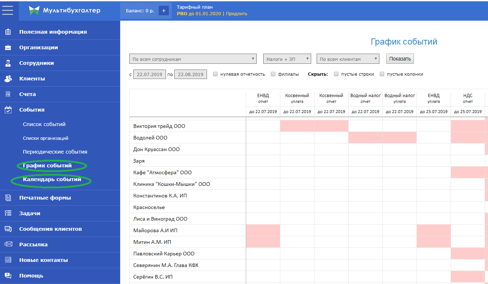Tick the пустые колонки checkbox
The height and width of the screenshot is (284, 488).
point(382,74)
